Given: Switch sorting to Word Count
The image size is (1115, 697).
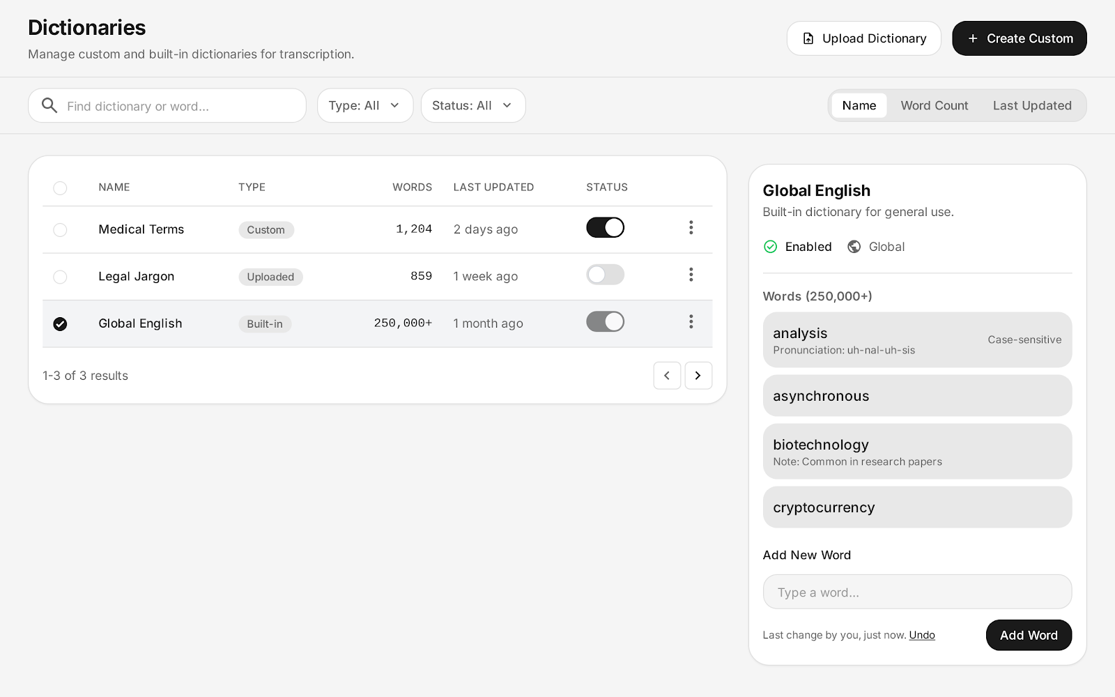Looking at the screenshot, I should pos(935,105).
